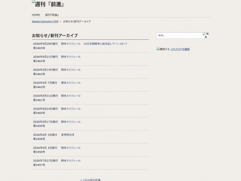Open the 夏季特別号 link
The width and height of the screenshot is (241, 181).
pos(68,135)
